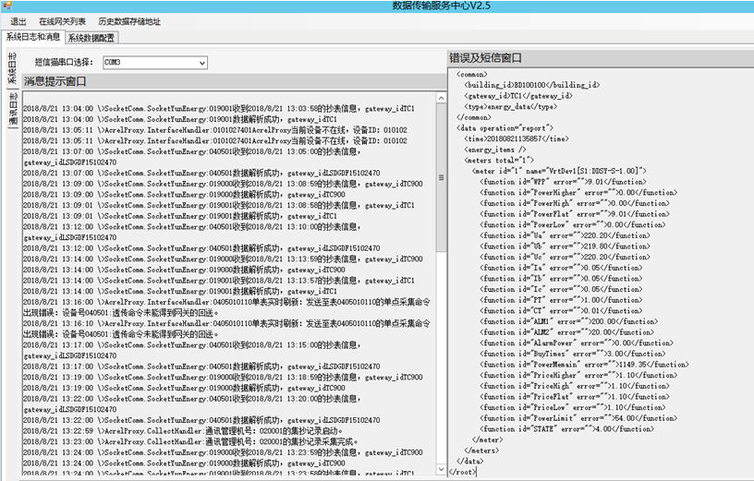Click the 错误及短信窗口 header

[x=486, y=58]
